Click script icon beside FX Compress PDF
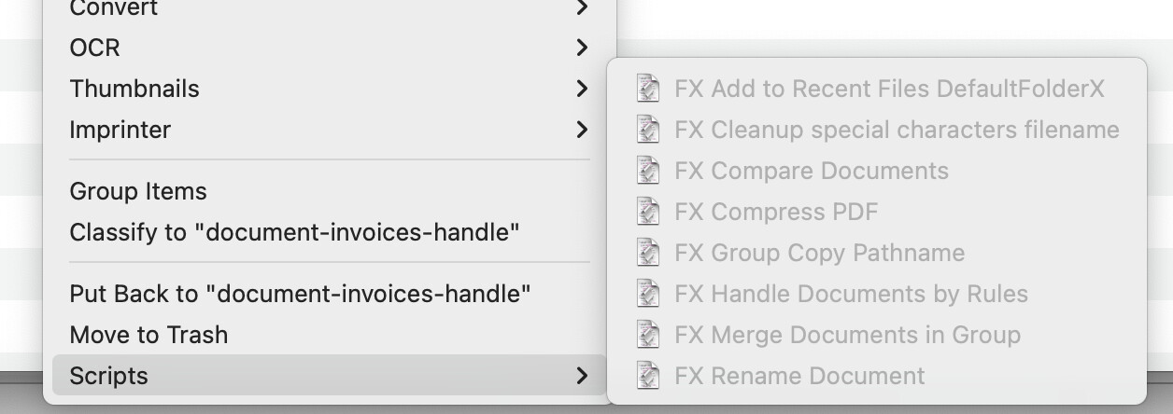 pos(647,212)
